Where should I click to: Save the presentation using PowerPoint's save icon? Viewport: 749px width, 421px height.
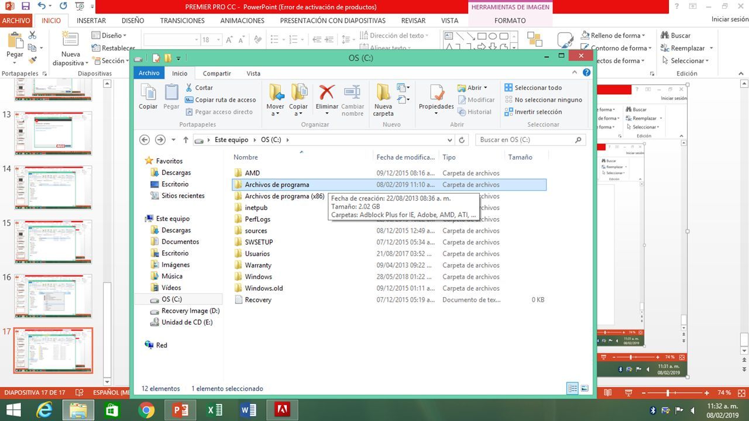pyautogui.click(x=25, y=6)
